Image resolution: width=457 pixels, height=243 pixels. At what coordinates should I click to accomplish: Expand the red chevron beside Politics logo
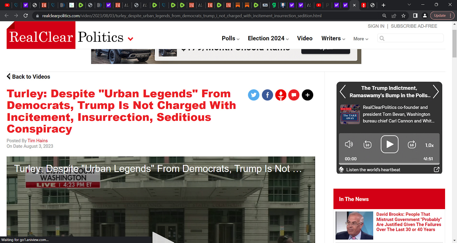131,39
